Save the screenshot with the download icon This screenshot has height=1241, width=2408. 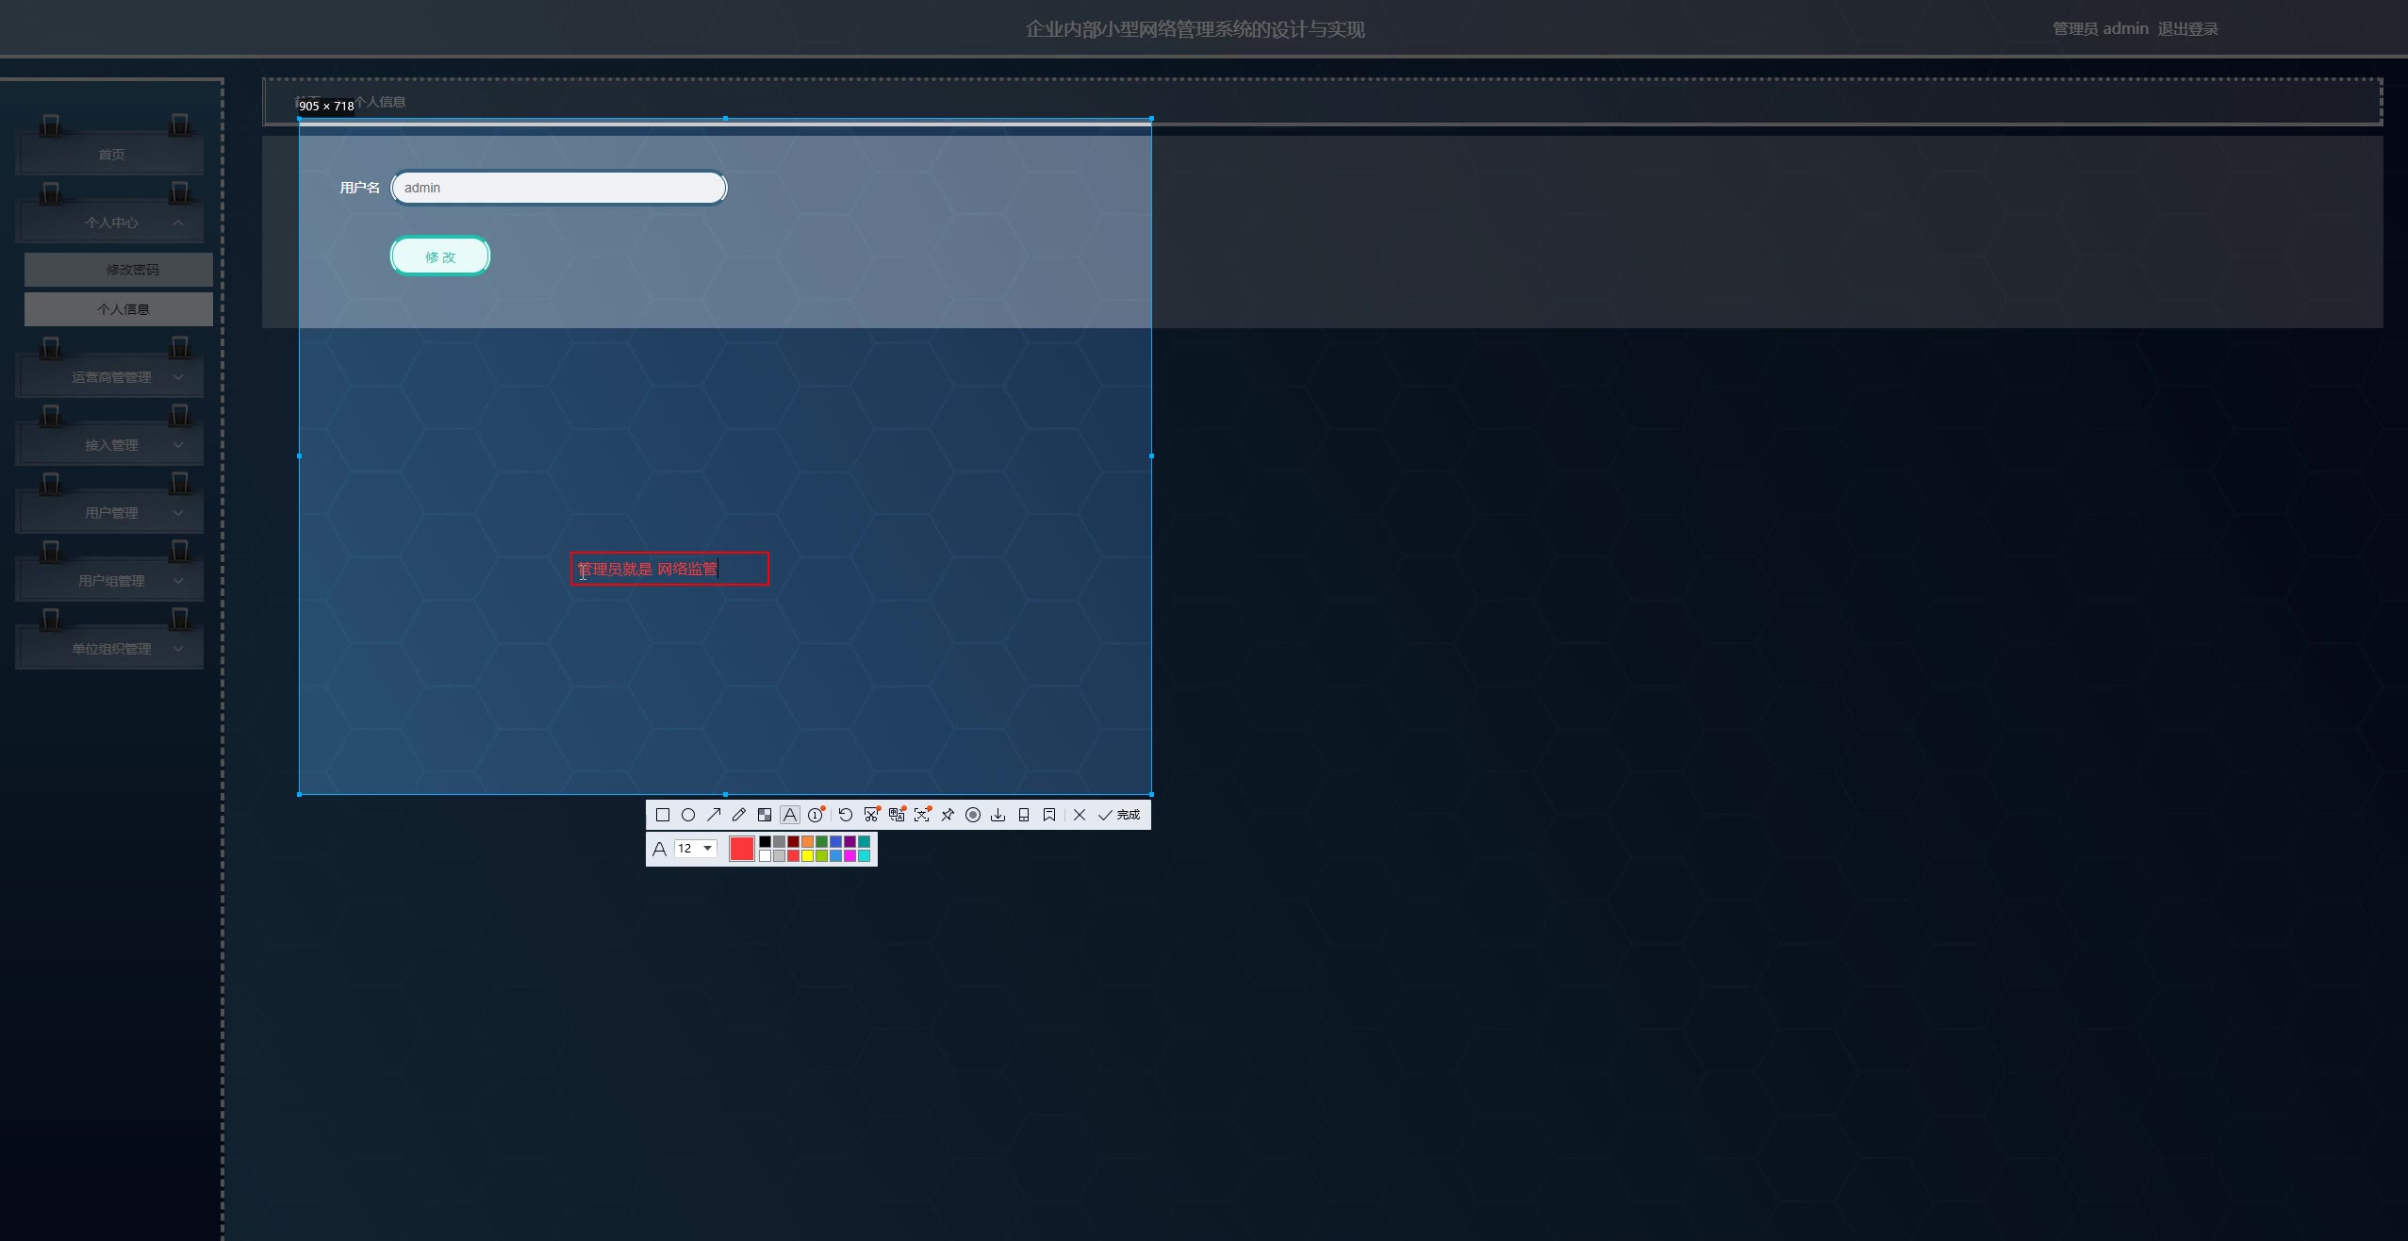pos(998,815)
